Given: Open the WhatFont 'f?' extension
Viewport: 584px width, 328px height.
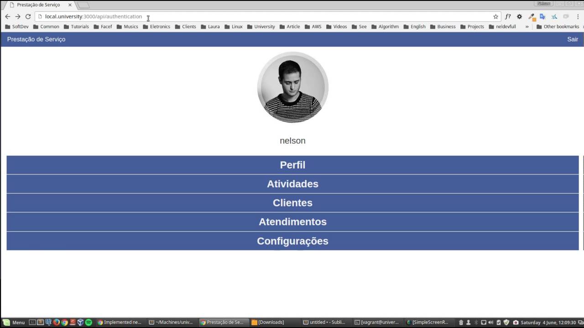Looking at the screenshot, I should pyautogui.click(x=508, y=16).
